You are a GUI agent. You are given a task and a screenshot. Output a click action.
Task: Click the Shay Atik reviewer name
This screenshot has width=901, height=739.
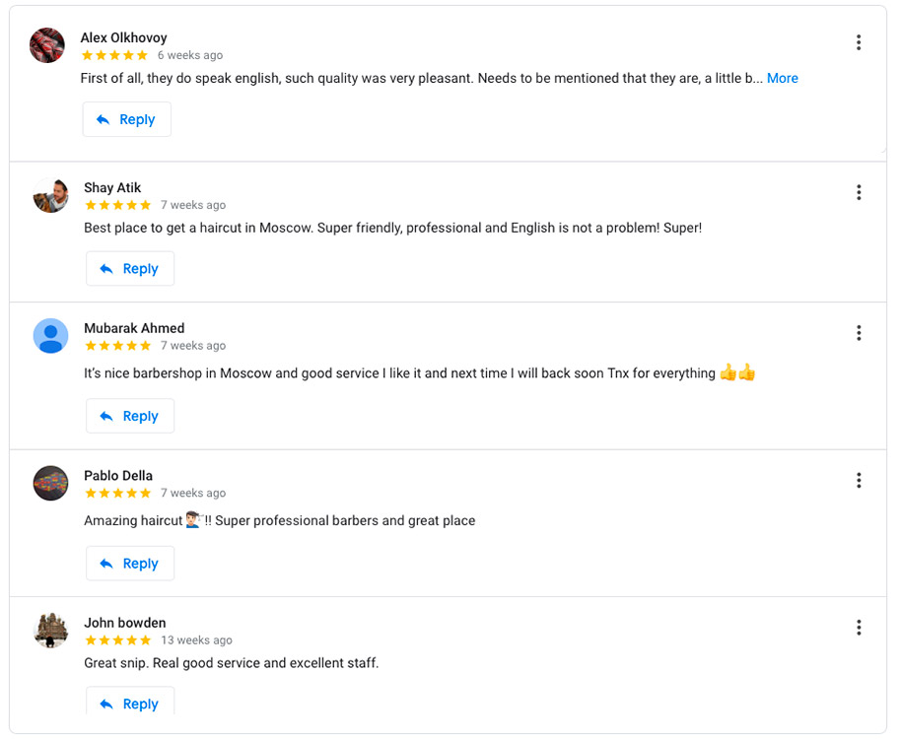point(112,188)
